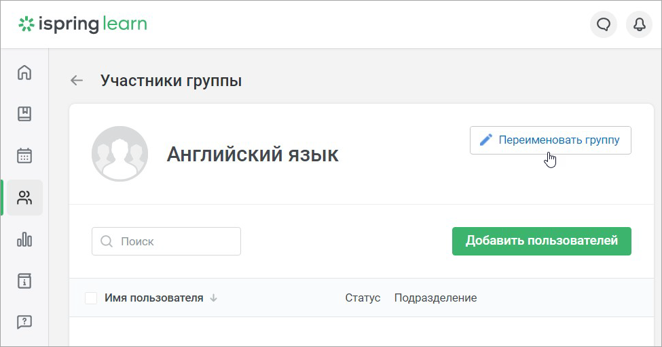The width and height of the screenshot is (662, 347).
Task: Select the Users icon in sidebar
Action: 24,197
